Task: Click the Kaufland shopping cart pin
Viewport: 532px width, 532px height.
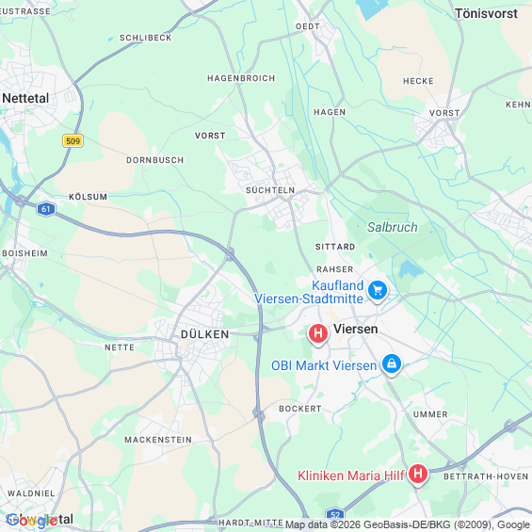Action: (378, 291)
